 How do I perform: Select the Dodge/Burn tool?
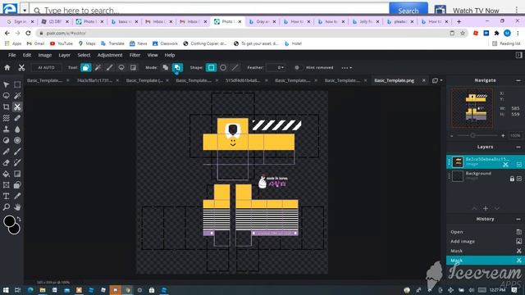tap(6, 140)
